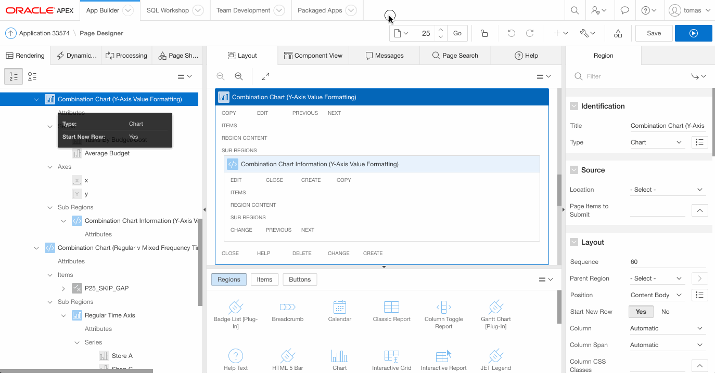Set Start New Row to Yes
Screen dimensions: 715x373
click(641, 312)
